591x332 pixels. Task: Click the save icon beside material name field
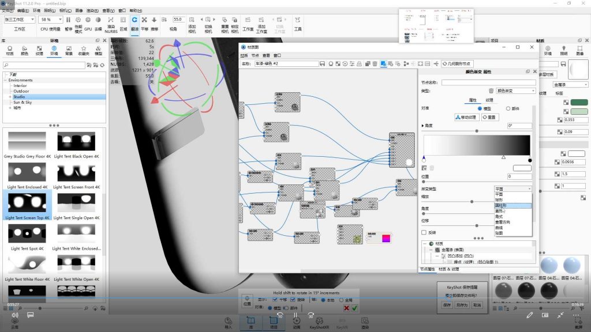(x=323, y=63)
